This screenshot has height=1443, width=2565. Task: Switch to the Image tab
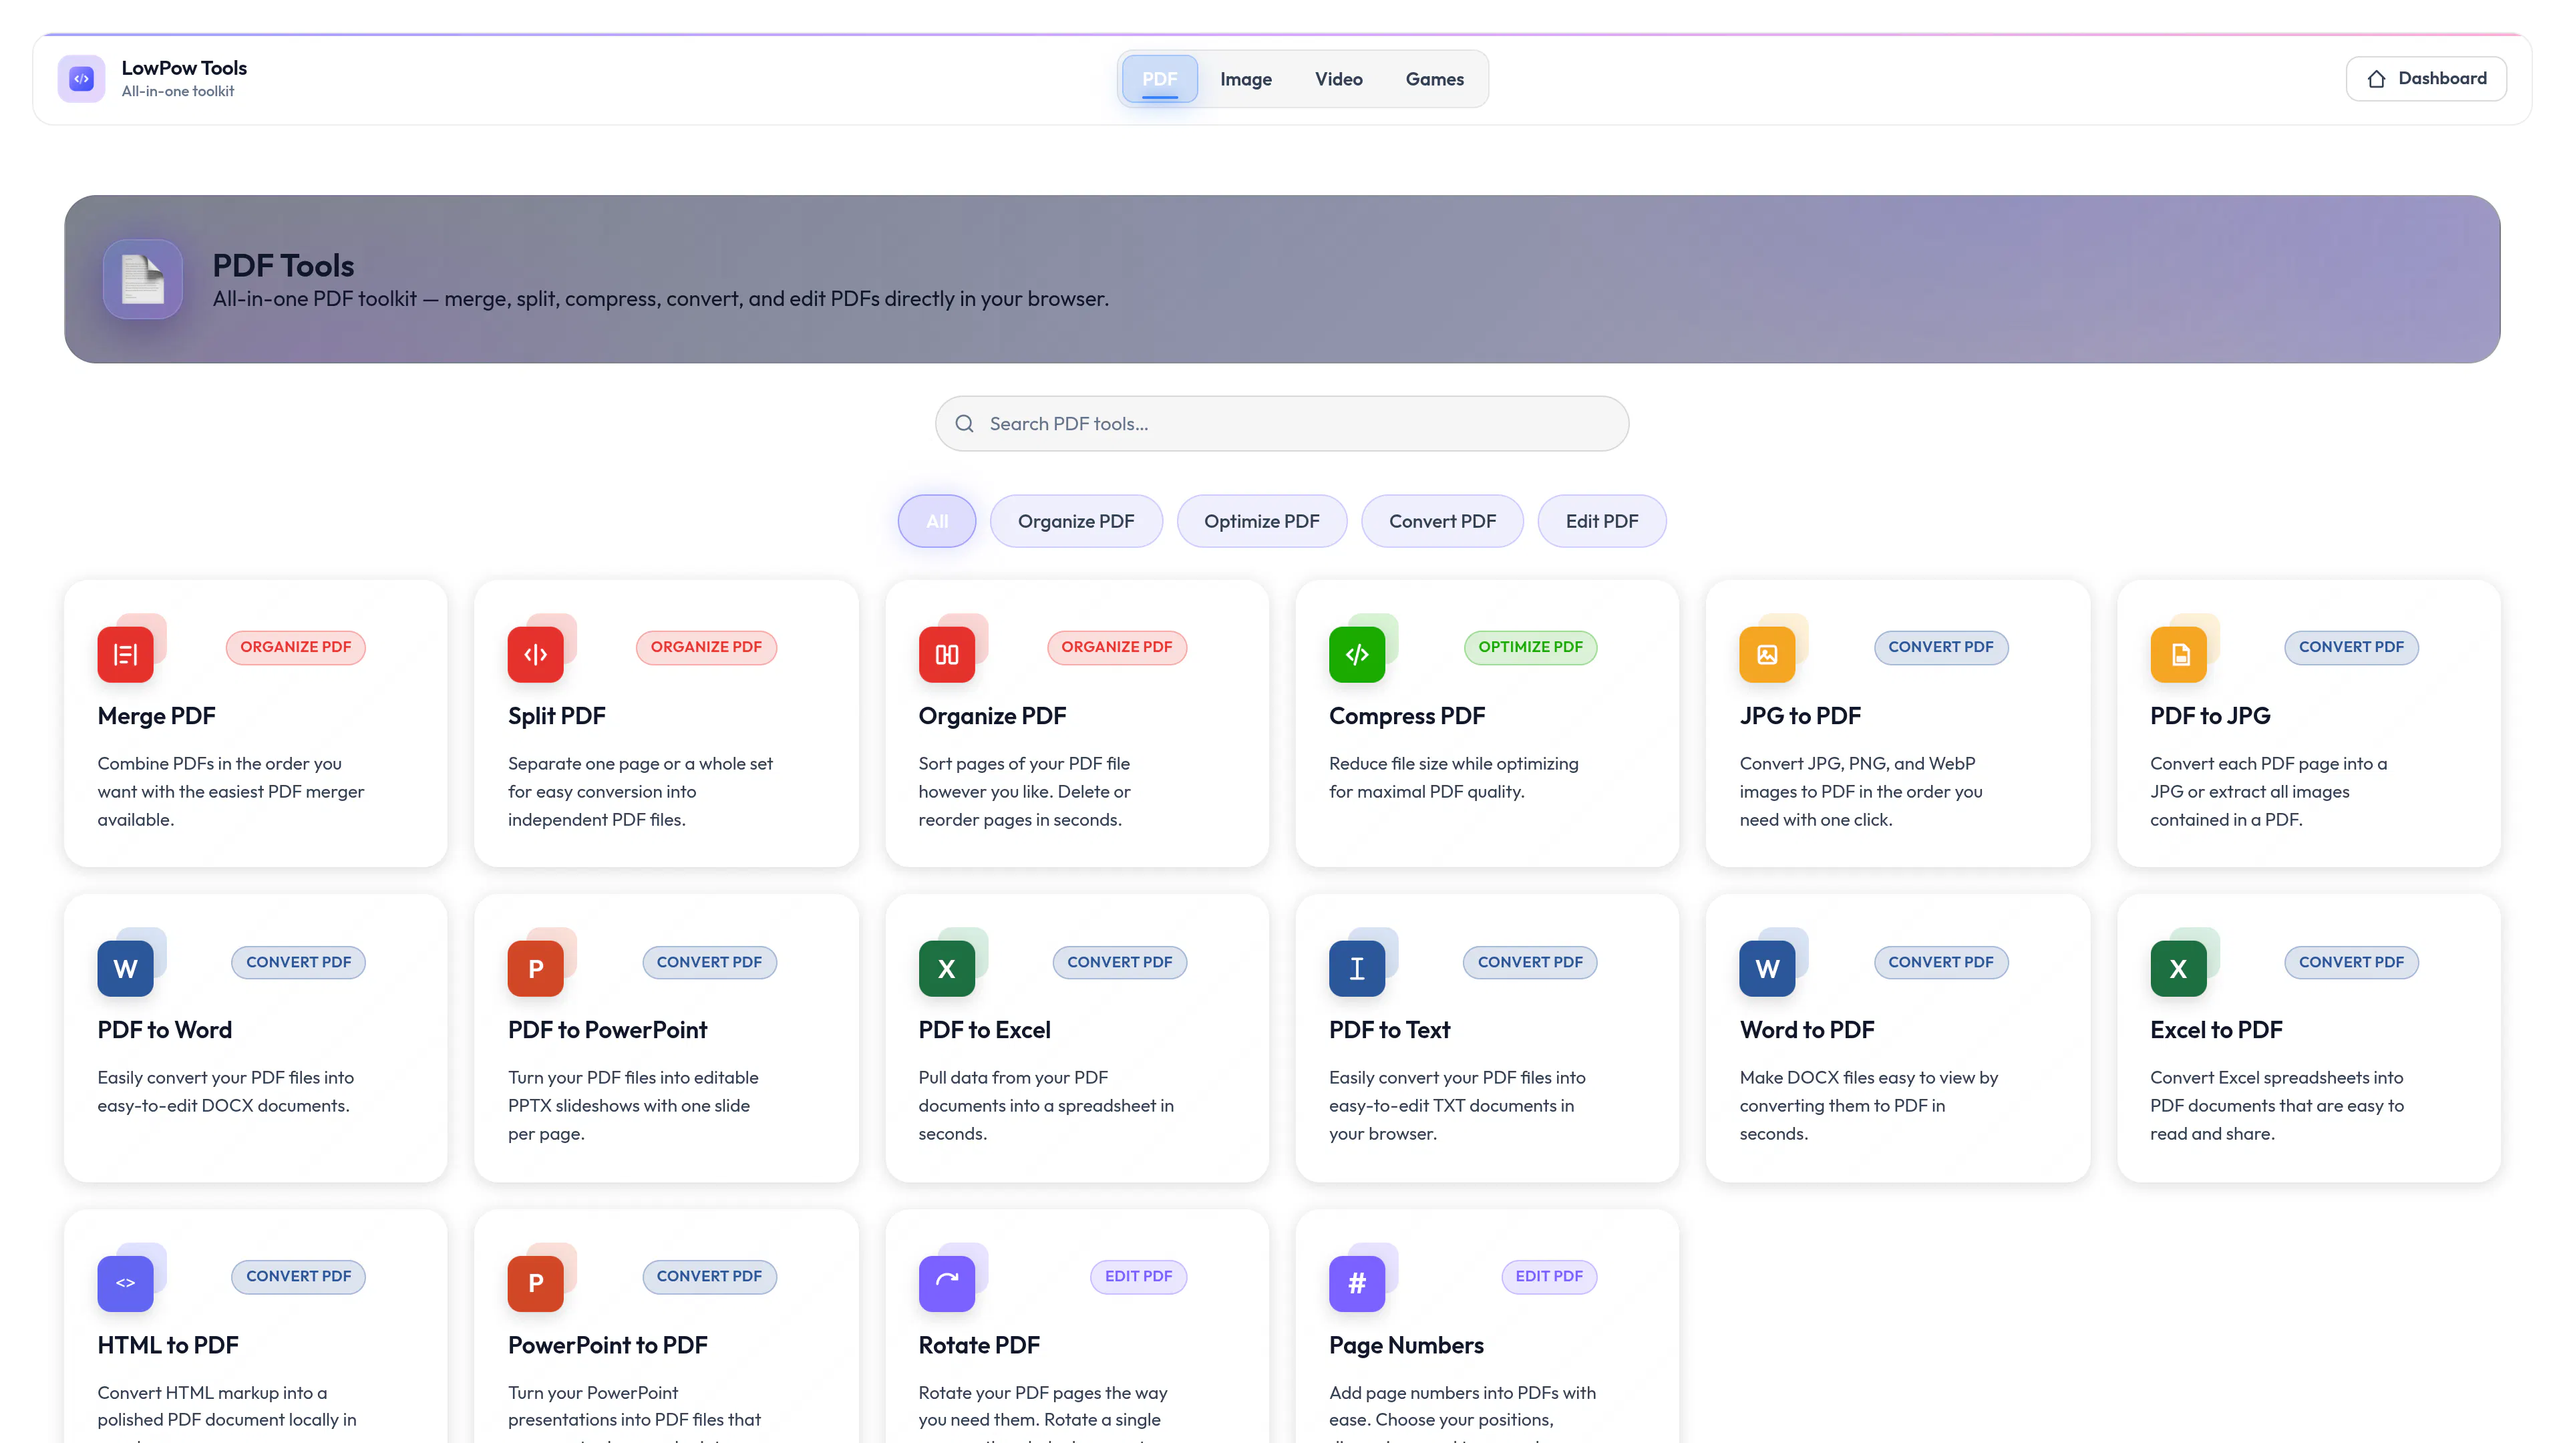click(1246, 79)
